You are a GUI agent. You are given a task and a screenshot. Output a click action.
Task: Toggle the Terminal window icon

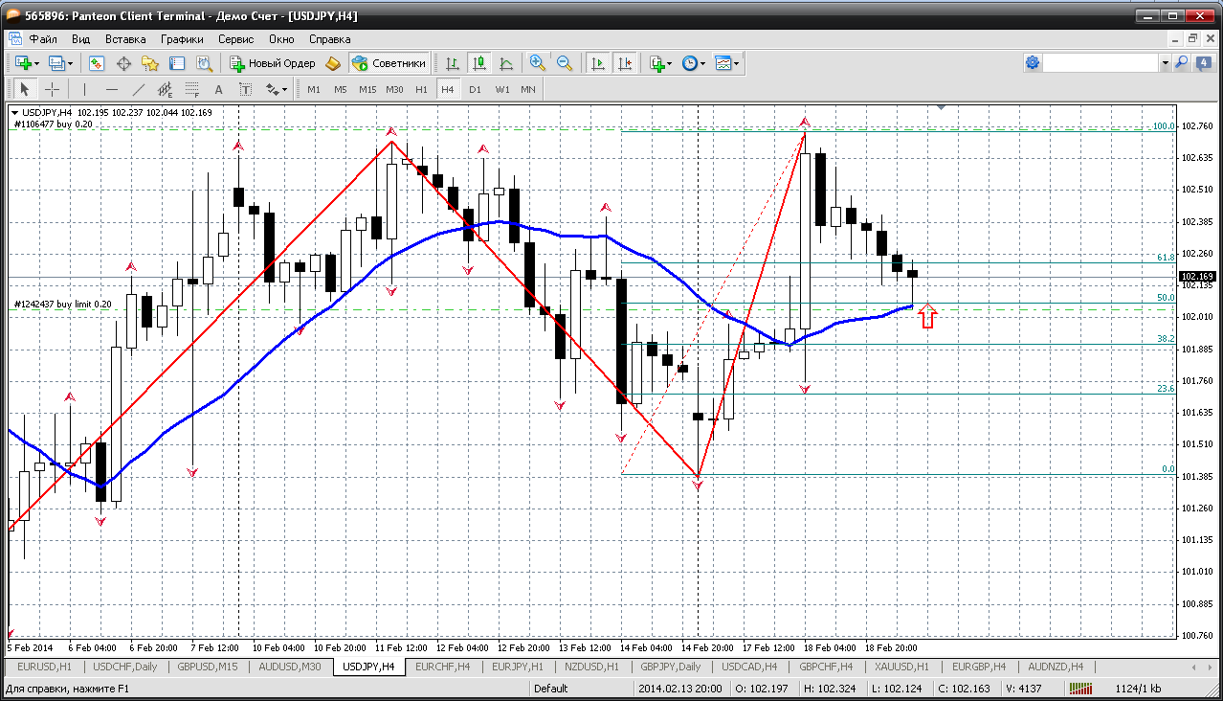click(177, 63)
